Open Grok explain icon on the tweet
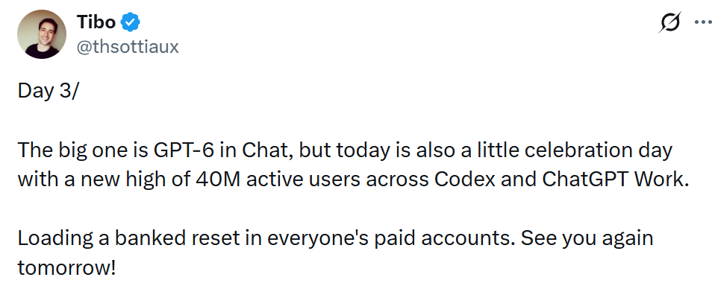 [669, 22]
